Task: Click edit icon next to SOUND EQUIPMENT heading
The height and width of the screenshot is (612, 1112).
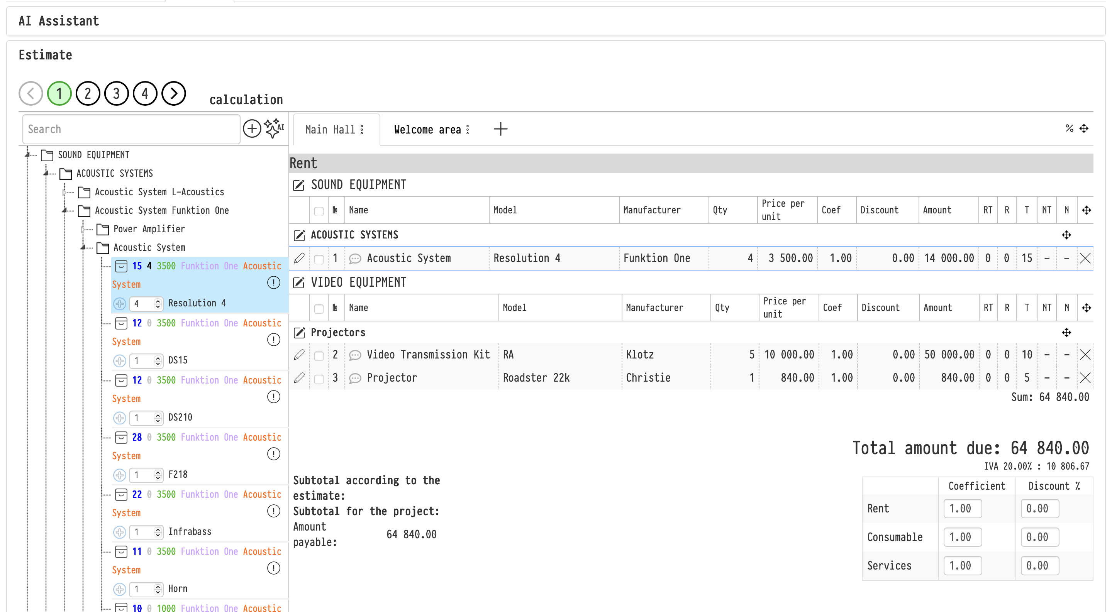Action: [299, 186]
